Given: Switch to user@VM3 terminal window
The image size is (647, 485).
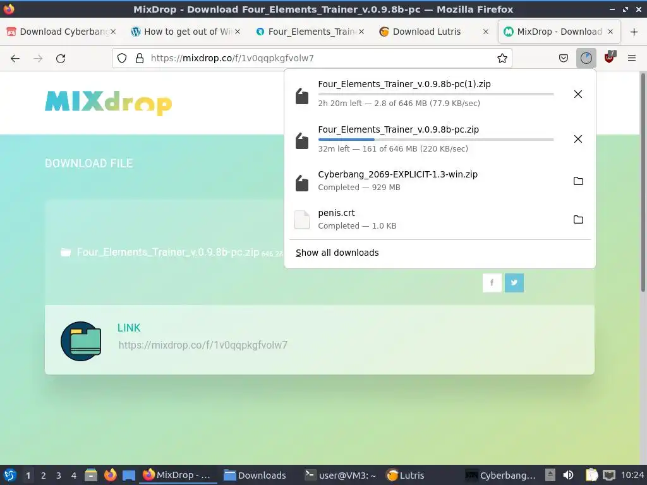Looking at the screenshot, I should (x=340, y=475).
